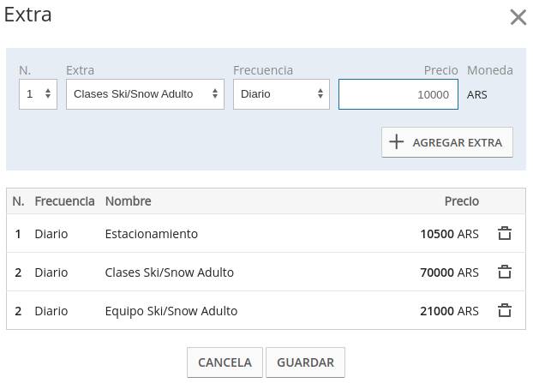
Task: Expand the Extra type dropdown
Action: [x=145, y=94]
